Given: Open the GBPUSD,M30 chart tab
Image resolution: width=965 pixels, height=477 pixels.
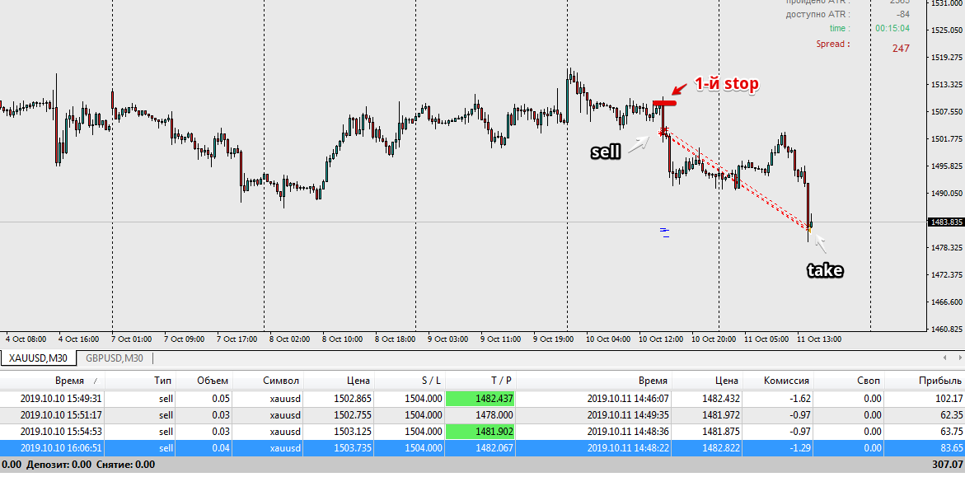Looking at the screenshot, I should click(x=115, y=358).
